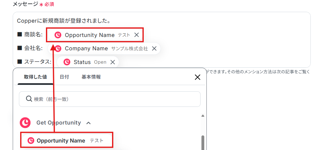Collapse the Get Opportunity section
The image size is (316, 150).
88,123
